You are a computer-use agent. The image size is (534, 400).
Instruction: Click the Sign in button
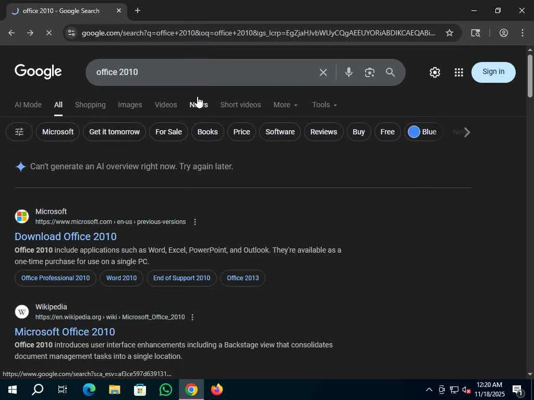click(493, 72)
